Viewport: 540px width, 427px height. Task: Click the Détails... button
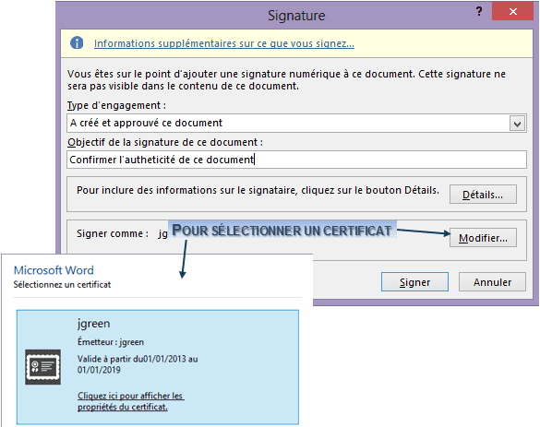[483, 195]
